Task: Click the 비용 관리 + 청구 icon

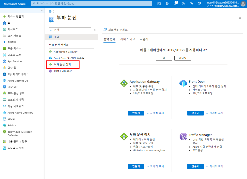Action: [x=5, y=141]
